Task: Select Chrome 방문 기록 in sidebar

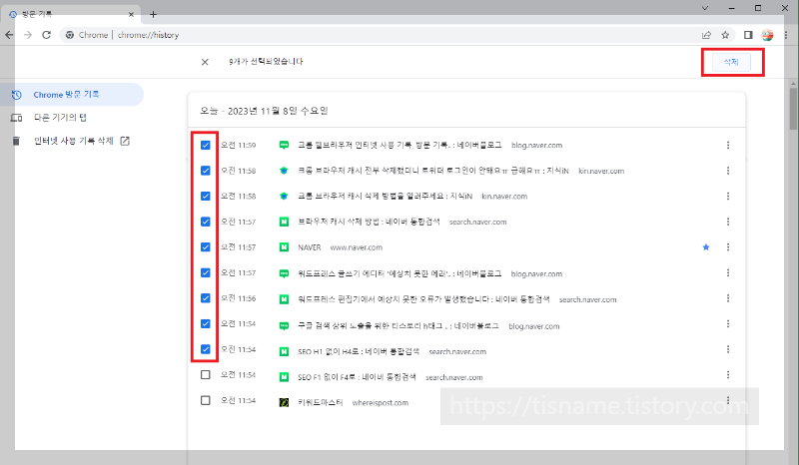Action: coord(72,94)
